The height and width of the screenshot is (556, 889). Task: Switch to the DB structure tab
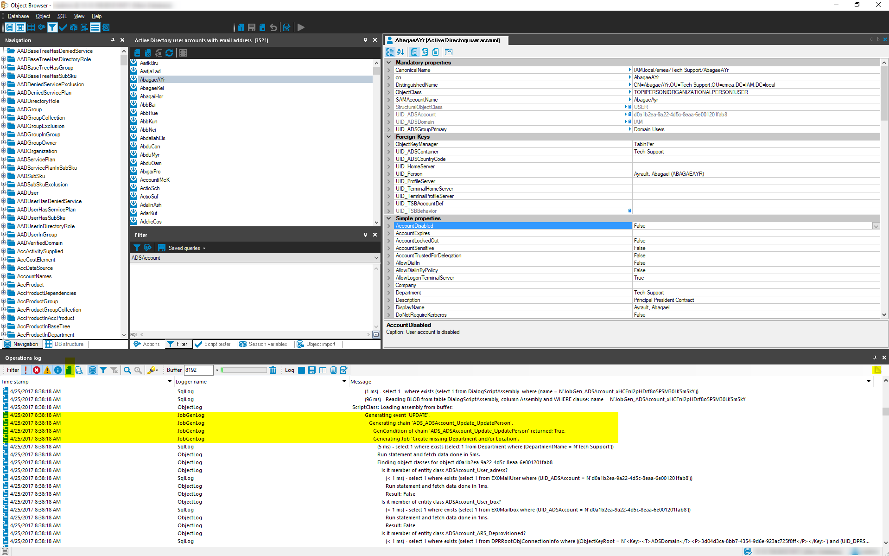tap(64, 344)
